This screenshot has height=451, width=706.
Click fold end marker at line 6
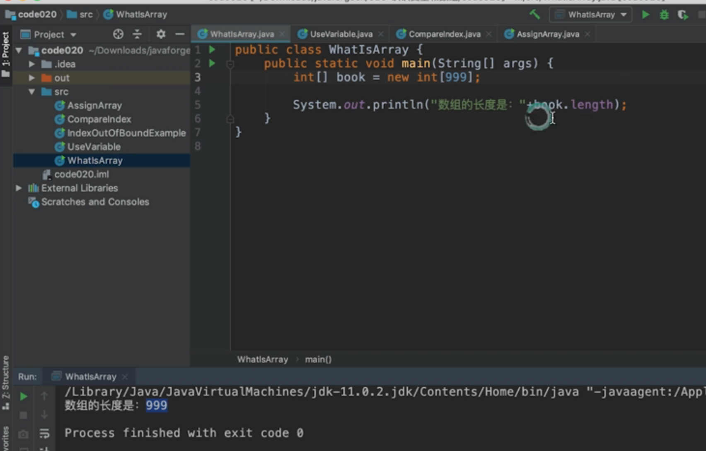230,119
